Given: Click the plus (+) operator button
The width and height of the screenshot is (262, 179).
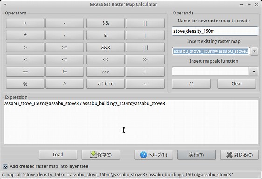Looking at the screenshot, I should [25, 23].
